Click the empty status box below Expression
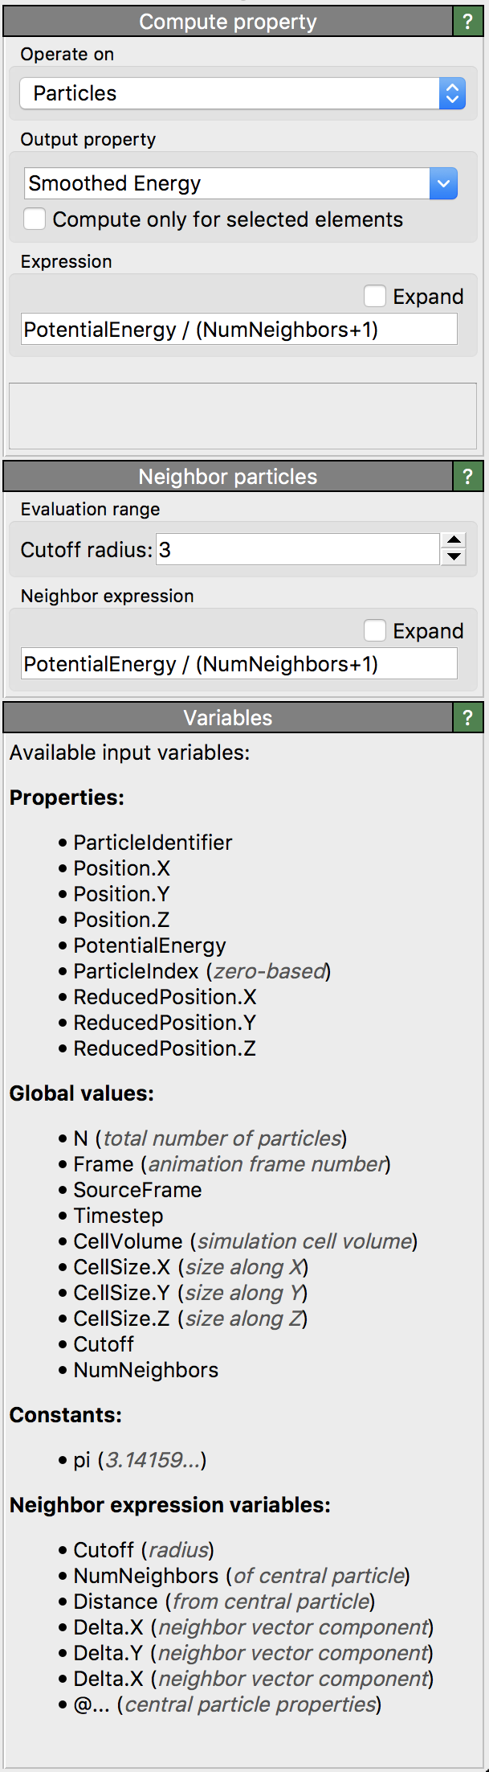The height and width of the screenshot is (1772, 489). click(242, 416)
